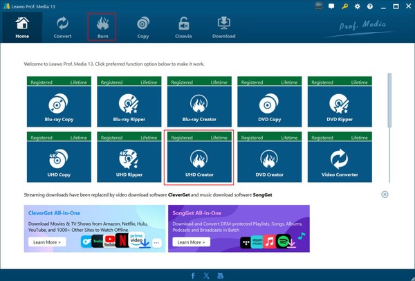Screen dimensions: 415x281
Task: Launch the Blu-ray Copy module
Action: (59, 102)
